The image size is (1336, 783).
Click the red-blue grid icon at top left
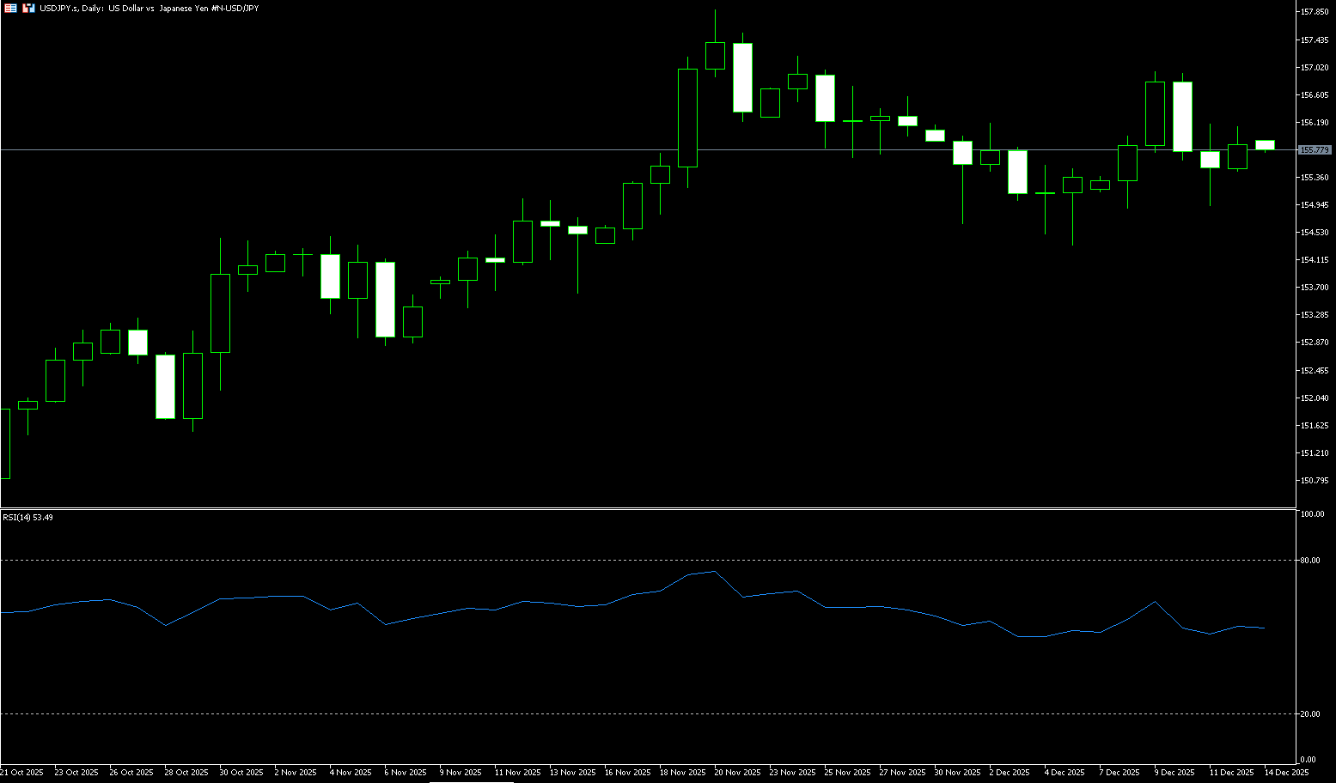(10, 8)
